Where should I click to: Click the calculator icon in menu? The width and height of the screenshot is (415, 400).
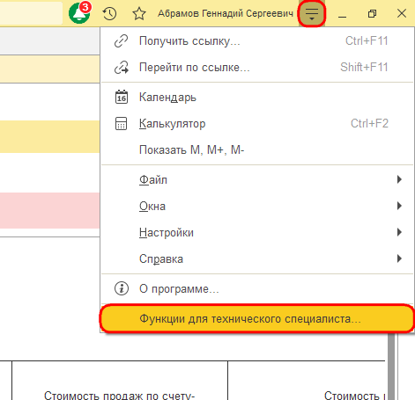tap(121, 124)
